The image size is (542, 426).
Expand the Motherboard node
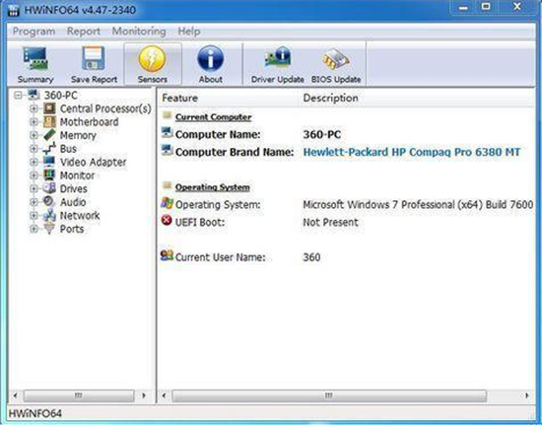(34, 121)
